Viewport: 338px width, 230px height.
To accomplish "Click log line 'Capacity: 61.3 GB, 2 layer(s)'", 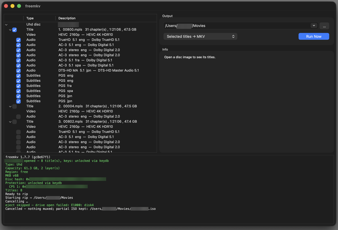I will click(33, 168).
